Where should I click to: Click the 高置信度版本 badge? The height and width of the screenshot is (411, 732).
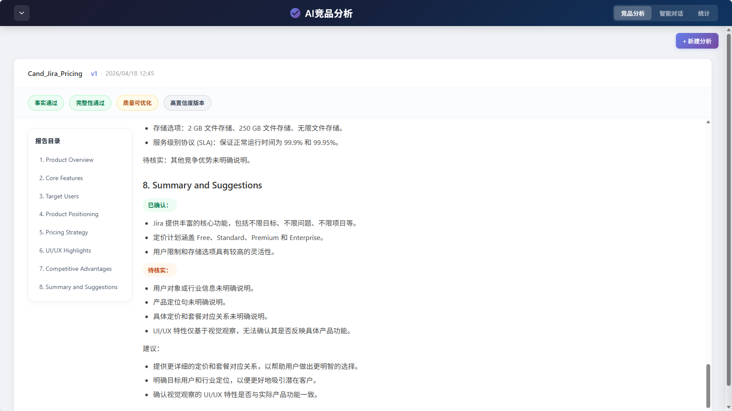tap(187, 103)
